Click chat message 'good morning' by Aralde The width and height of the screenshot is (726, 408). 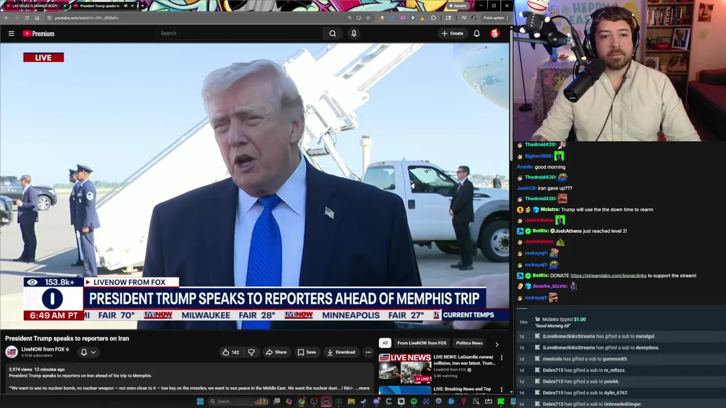tap(550, 167)
